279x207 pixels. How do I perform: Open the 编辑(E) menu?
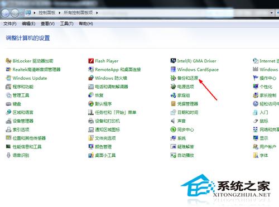pos(28,23)
